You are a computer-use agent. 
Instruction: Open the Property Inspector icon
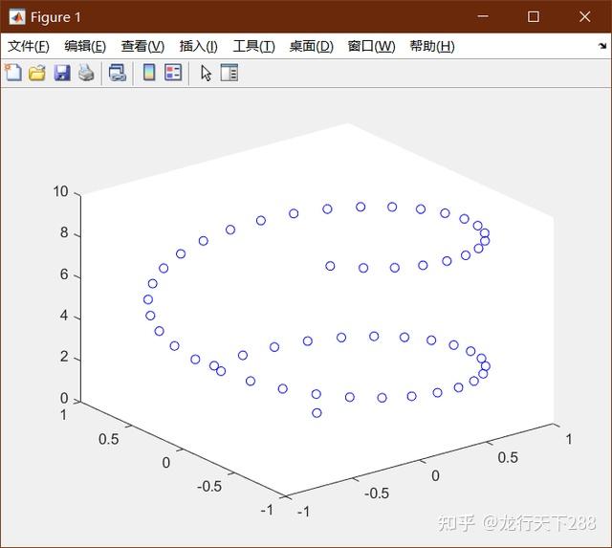(x=229, y=73)
